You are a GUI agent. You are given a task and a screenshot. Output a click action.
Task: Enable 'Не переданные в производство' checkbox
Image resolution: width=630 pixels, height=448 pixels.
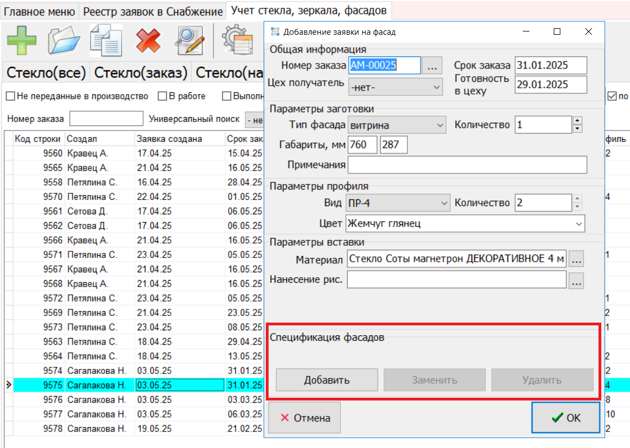(x=11, y=96)
